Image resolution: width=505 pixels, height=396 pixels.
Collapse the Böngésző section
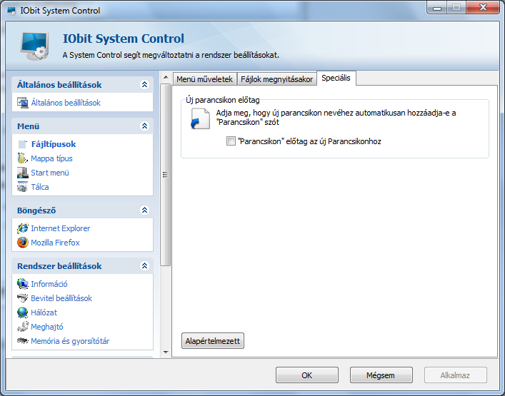click(x=144, y=210)
